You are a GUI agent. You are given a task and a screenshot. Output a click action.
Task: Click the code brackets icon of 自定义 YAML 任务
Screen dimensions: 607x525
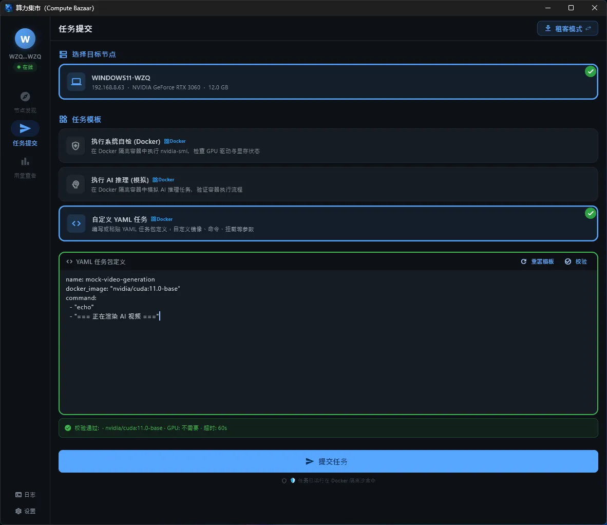77,223
